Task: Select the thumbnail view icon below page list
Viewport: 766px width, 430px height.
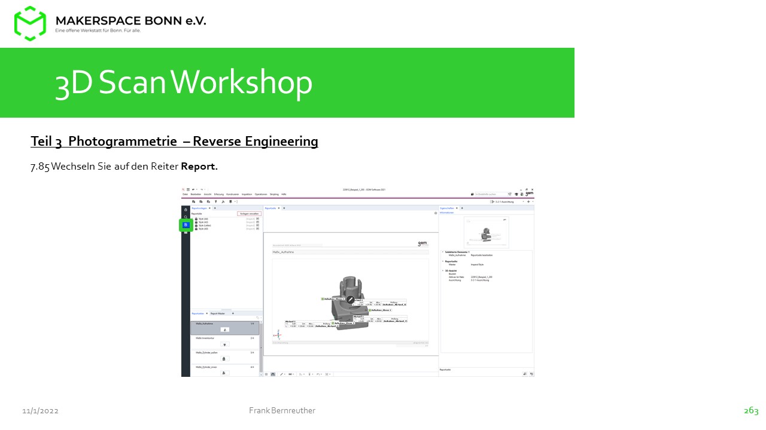Action: coord(273,374)
